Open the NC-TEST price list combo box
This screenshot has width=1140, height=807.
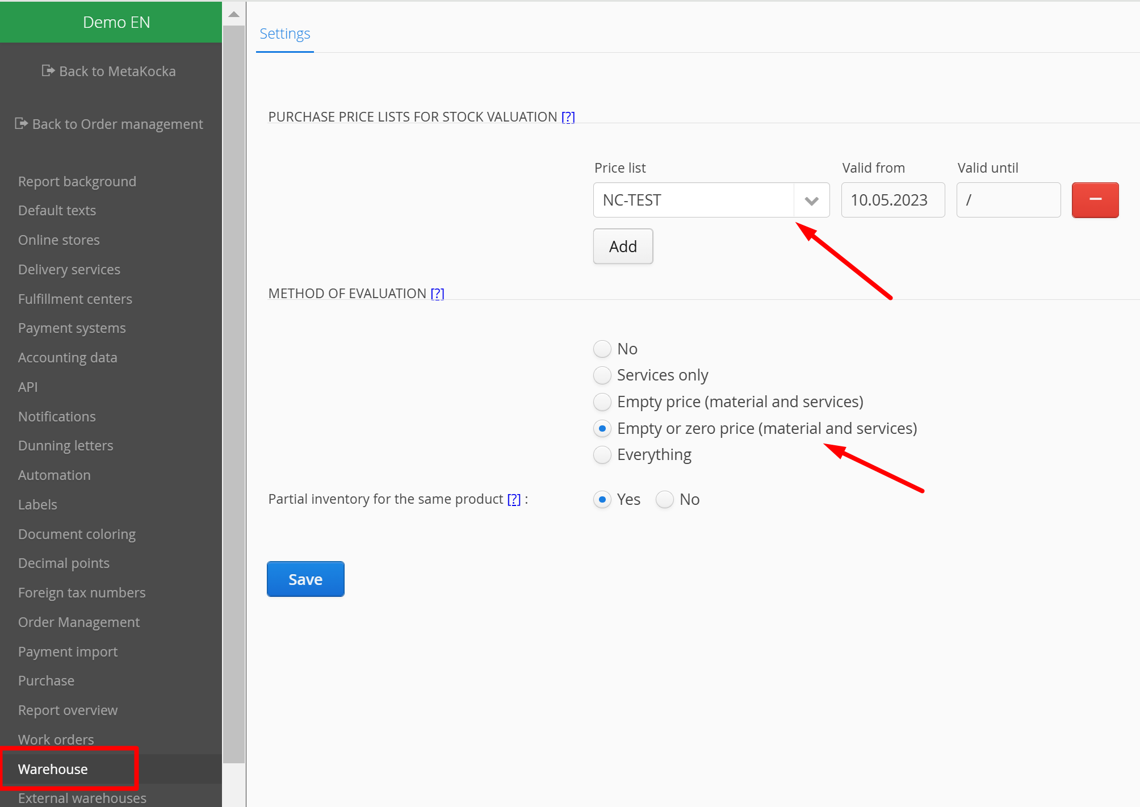pos(693,200)
